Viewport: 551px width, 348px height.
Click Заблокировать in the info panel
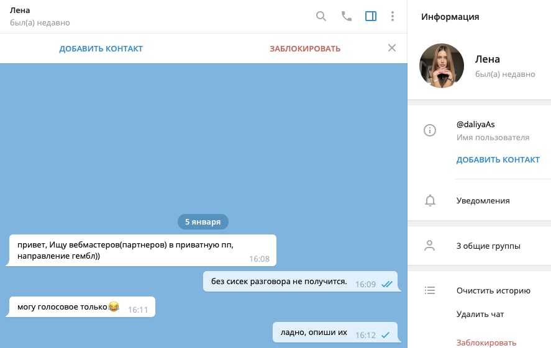(486, 342)
